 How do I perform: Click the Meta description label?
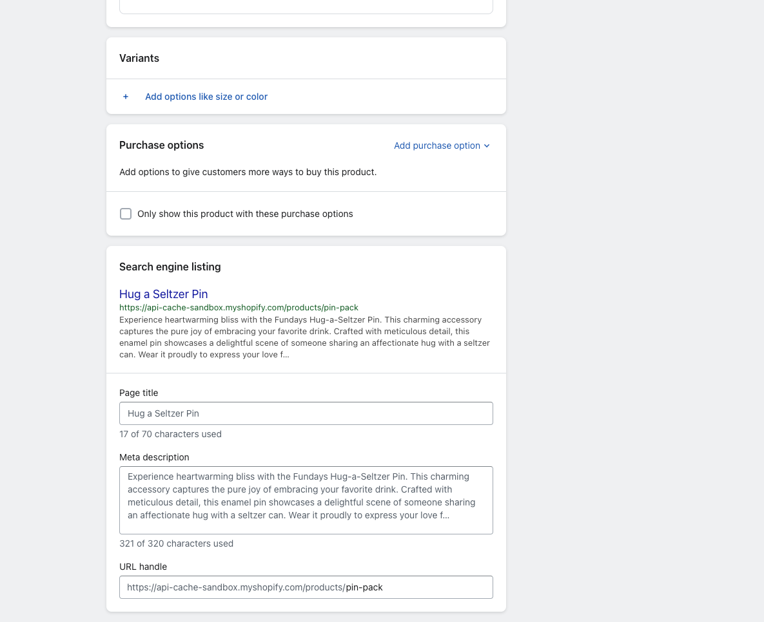click(154, 457)
